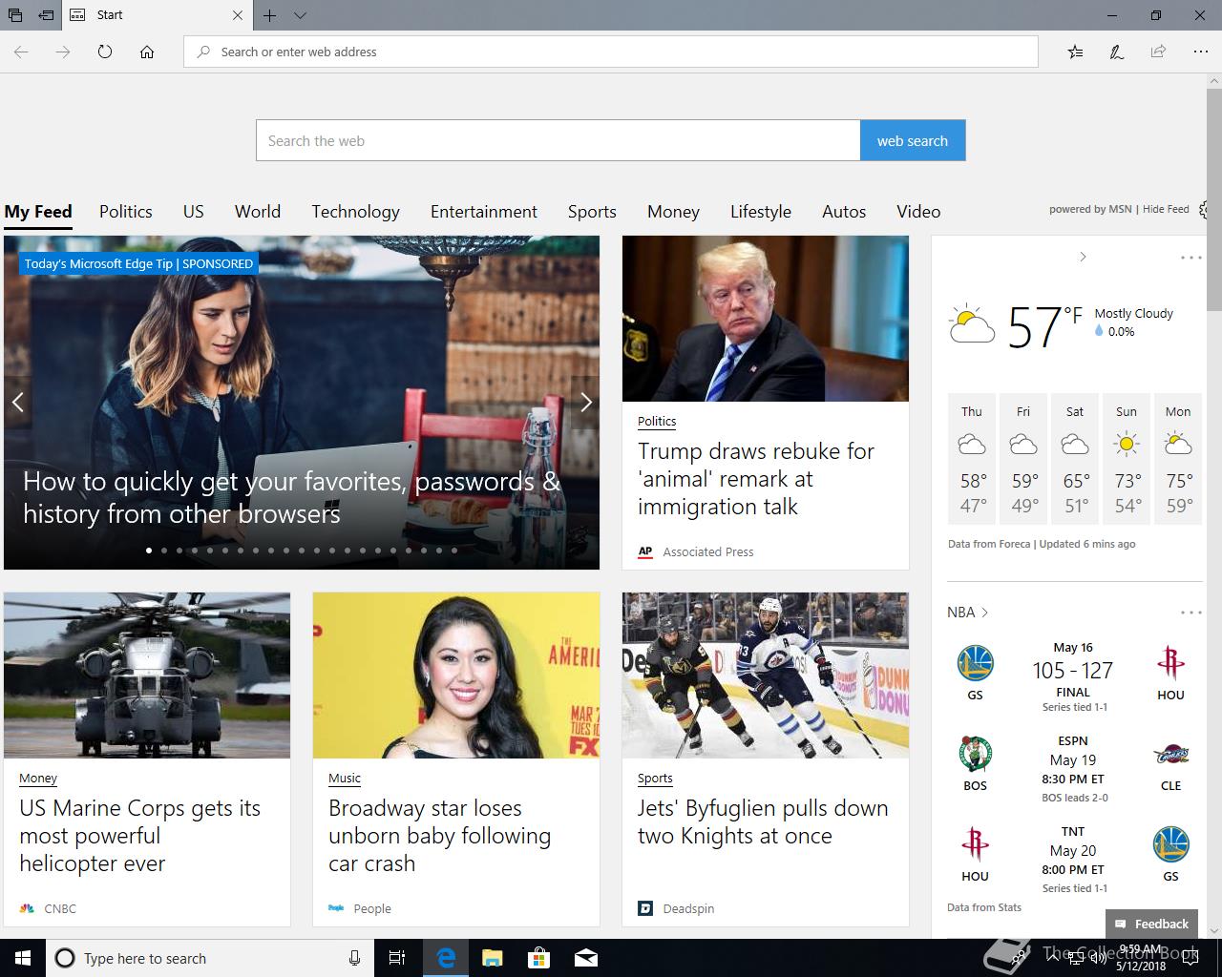Click the browser Forward arrow

63,52
